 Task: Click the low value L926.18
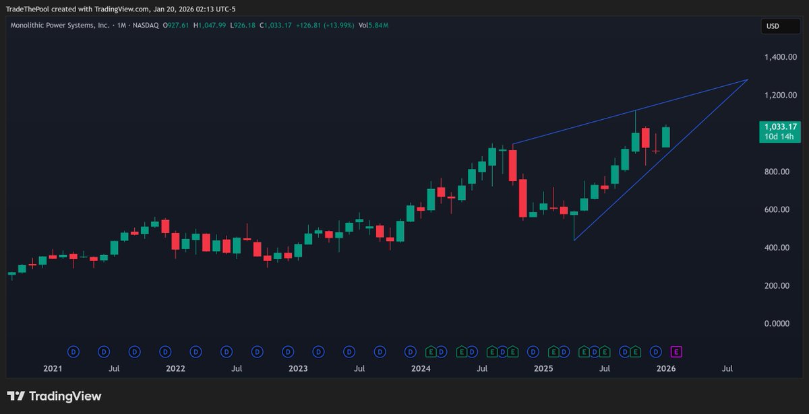(243, 25)
